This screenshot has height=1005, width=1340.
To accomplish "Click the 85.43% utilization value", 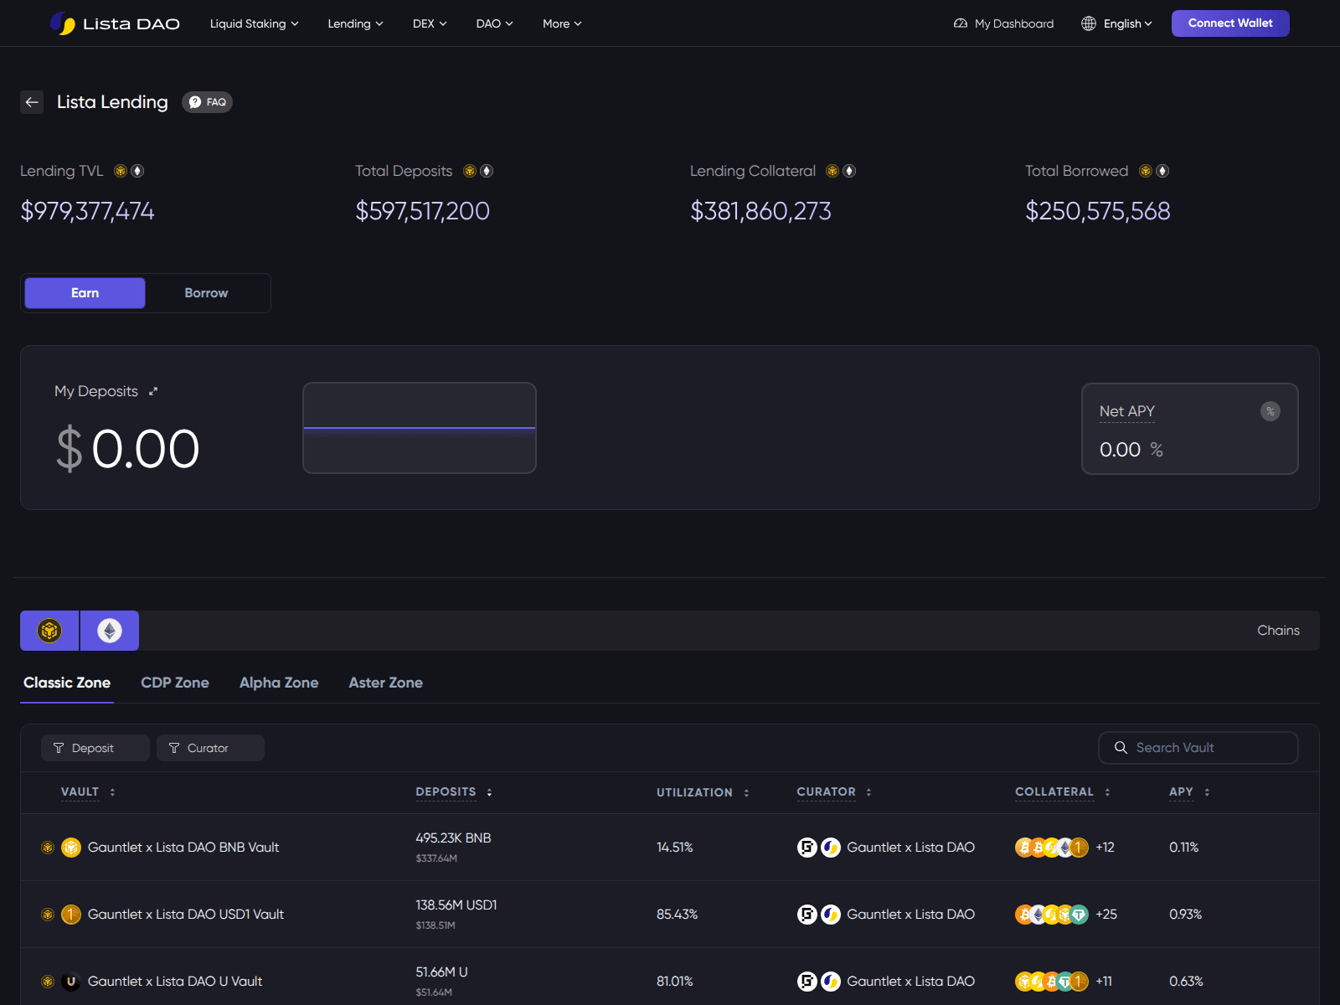I will 677,915.
